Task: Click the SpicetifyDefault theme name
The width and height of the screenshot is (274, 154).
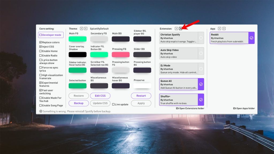Action: (x=99, y=29)
